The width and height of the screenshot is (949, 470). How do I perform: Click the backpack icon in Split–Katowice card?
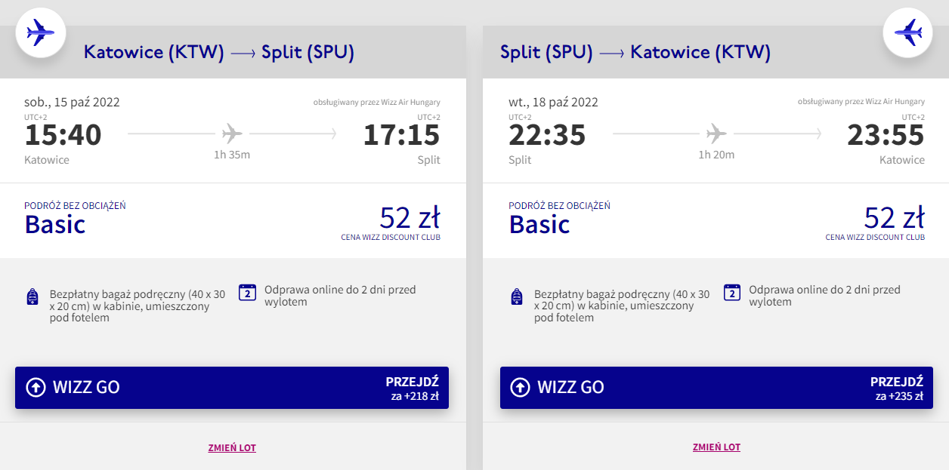point(517,296)
